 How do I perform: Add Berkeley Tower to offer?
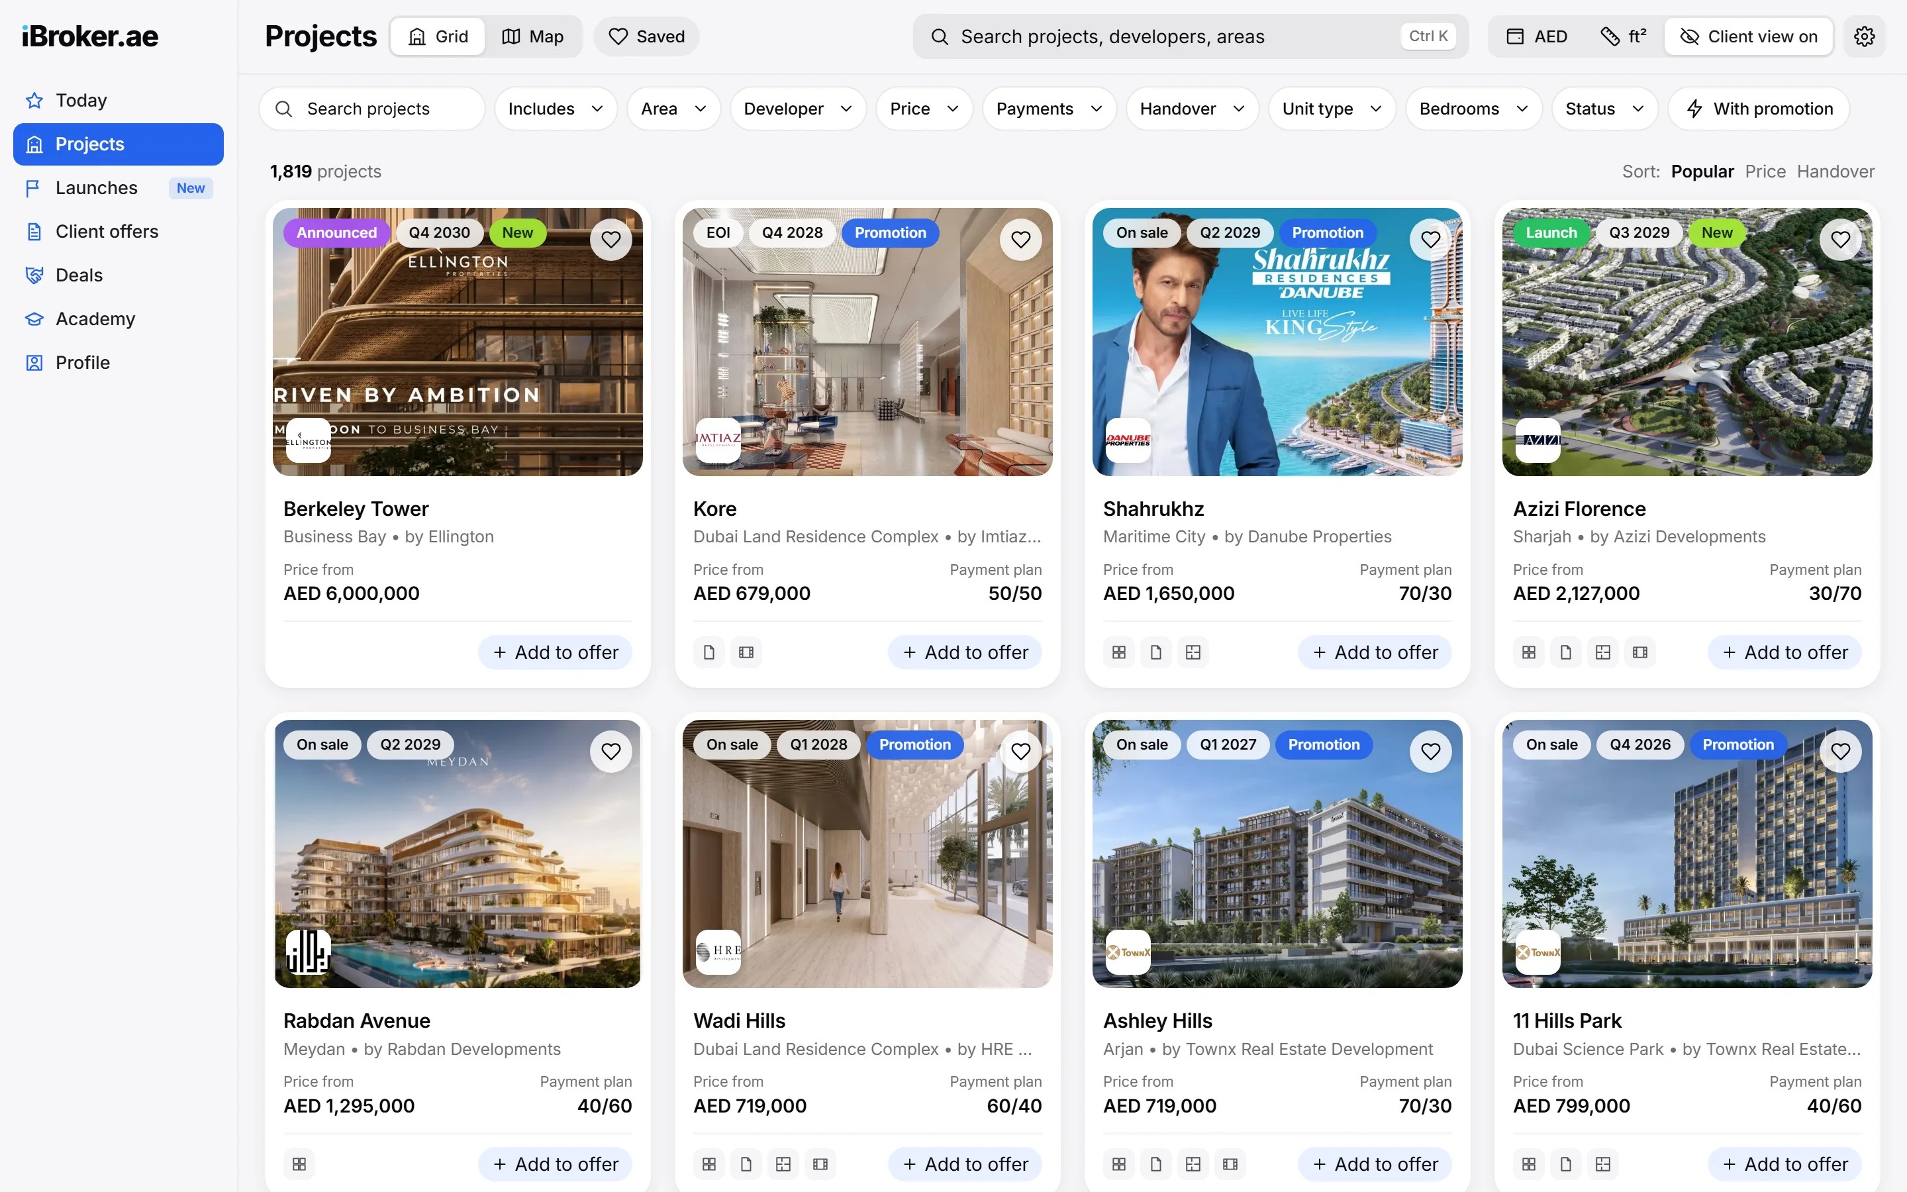[x=556, y=652]
